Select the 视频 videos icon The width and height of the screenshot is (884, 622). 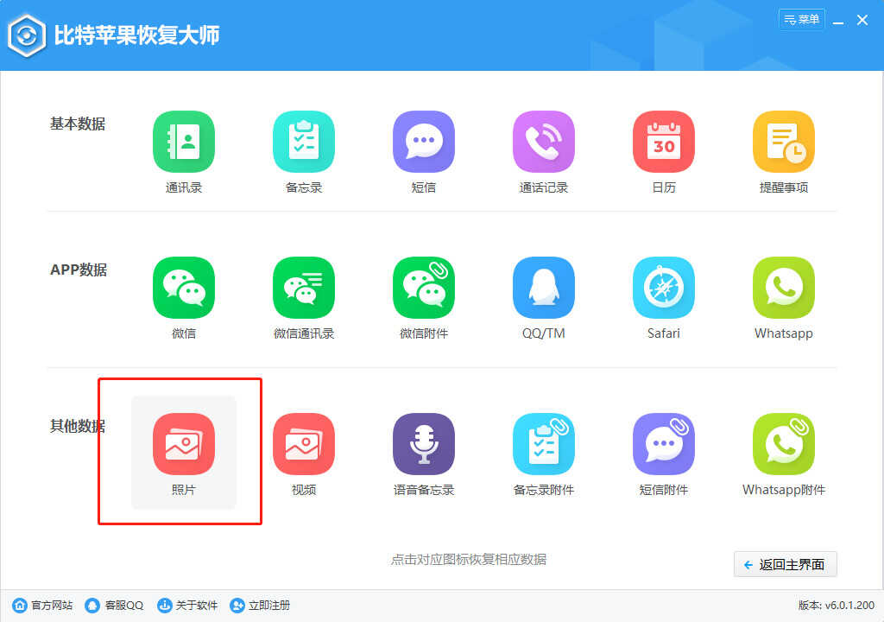coord(304,444)
